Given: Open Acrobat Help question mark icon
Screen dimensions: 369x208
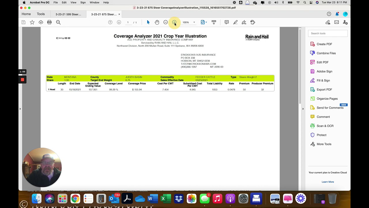Looking at the screenshot, I should (x=329, y=14).
